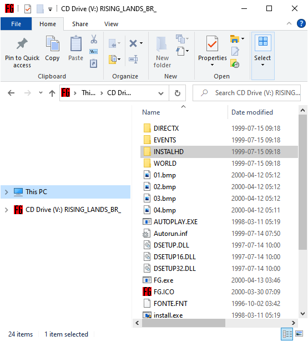Click Pin to Quick access
Viewport: 308px width, 341px height.
[x=22, y=53]
